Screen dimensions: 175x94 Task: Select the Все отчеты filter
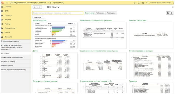[x=89, y=13]
